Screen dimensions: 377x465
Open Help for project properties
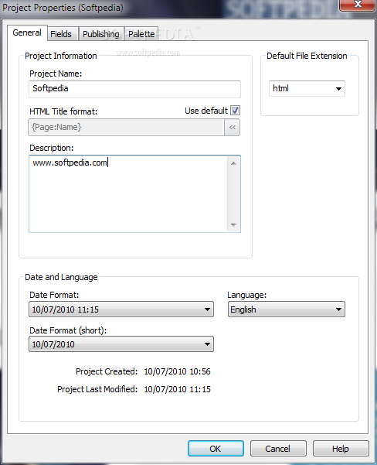point(341,449)
